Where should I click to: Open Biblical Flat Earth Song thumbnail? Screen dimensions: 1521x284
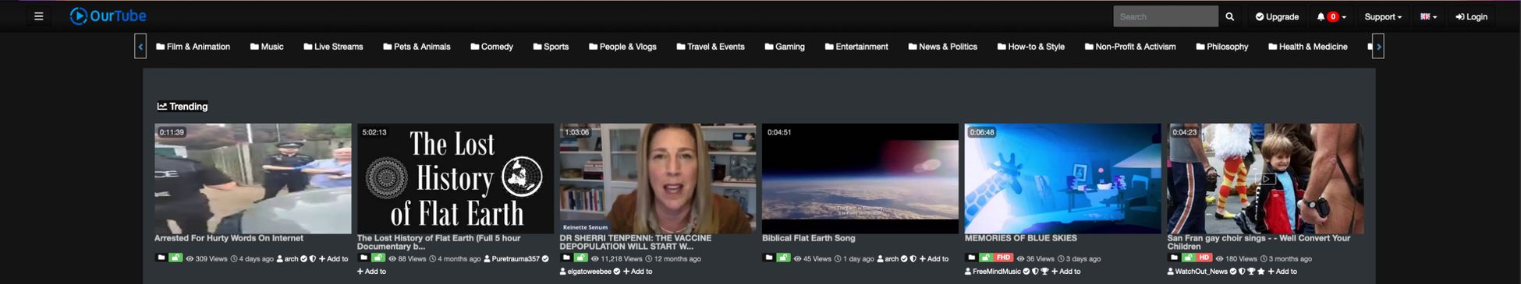coord(860,178)
